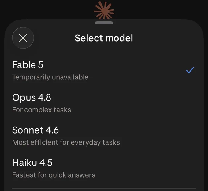
Task: Tap blank row space between Fable 5 and checkmark
Action: pos(137,70)
